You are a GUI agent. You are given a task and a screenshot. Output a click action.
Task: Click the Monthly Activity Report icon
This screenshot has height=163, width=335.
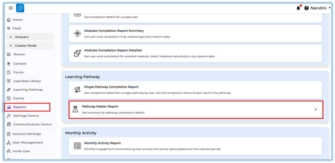point(77,146)
